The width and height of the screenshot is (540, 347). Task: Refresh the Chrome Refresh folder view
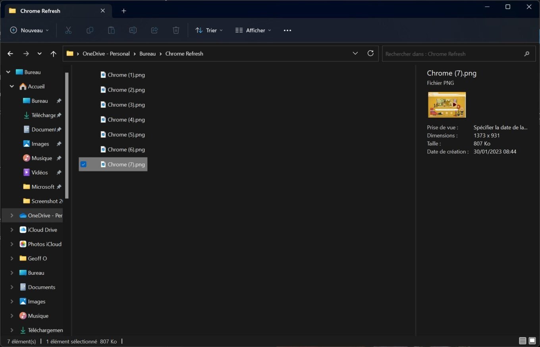click(x=370, y=53)
